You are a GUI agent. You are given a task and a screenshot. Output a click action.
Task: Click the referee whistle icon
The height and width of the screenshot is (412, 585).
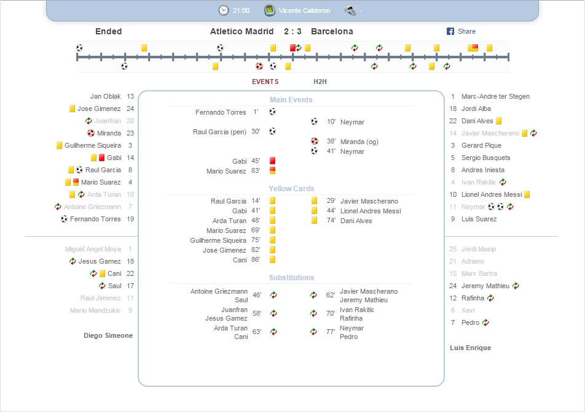coord(350,10)
